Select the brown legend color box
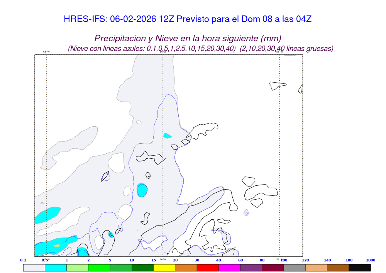Viewport: 386px width, 273px height. [x=338, y=268]
